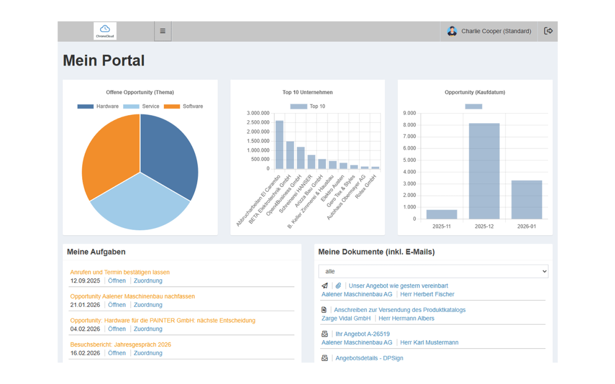
Task: Toggle the Top 10 legend entry
Action: [x=307, y=106]
